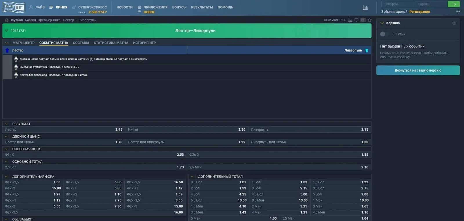This screenshot has height=221, width=464.
Task: Switch to the СОСТАВЫ tab
Action: tap(81, 43)
